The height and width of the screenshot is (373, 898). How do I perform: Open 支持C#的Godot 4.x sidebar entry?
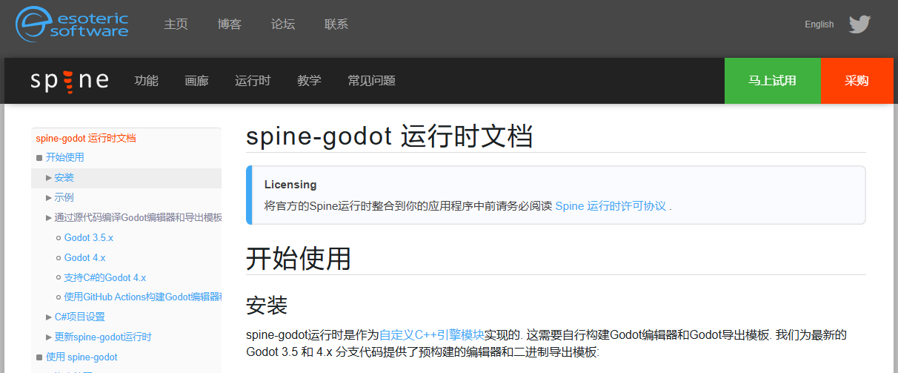click(x=105, y=277)
